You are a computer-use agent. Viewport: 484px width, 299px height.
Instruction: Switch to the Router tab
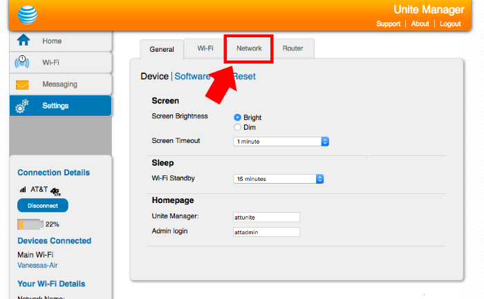coord(292,48)
